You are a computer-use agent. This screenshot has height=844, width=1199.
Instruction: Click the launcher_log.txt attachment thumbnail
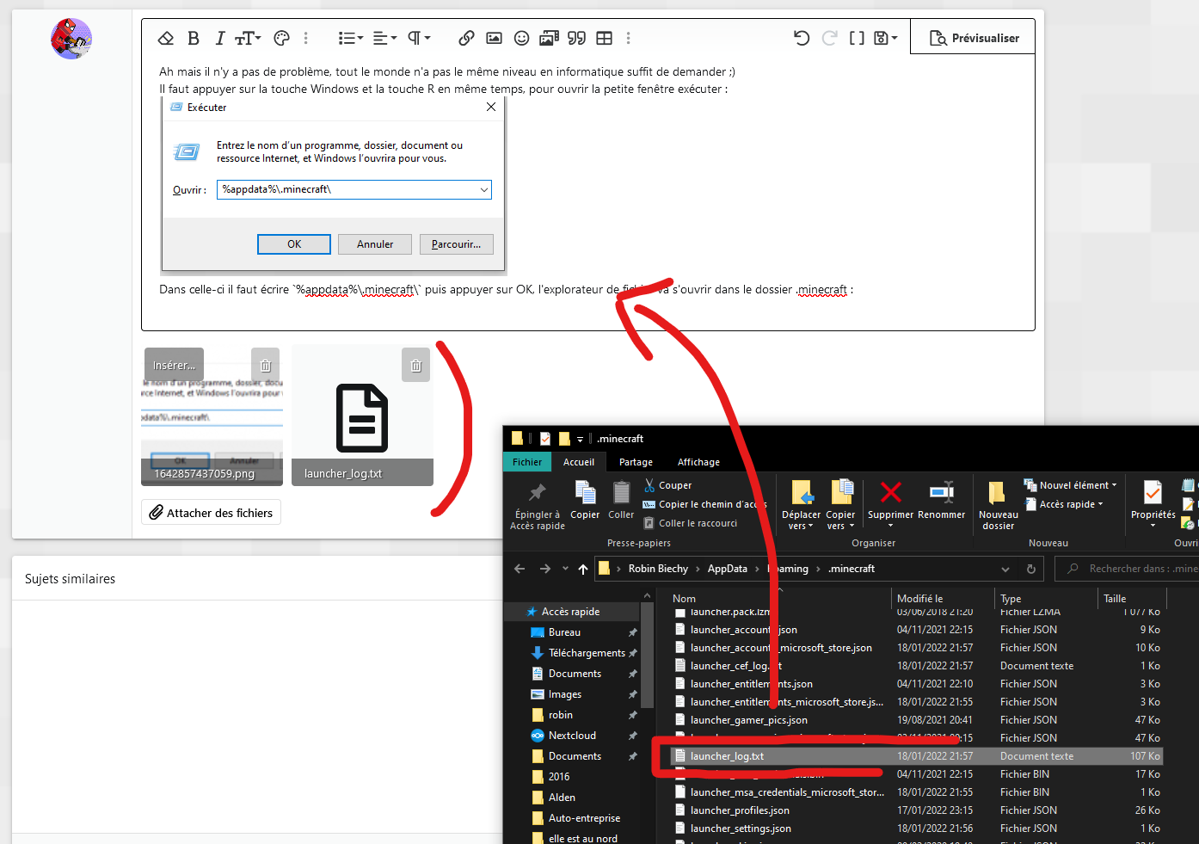click(x=362, y=417)
